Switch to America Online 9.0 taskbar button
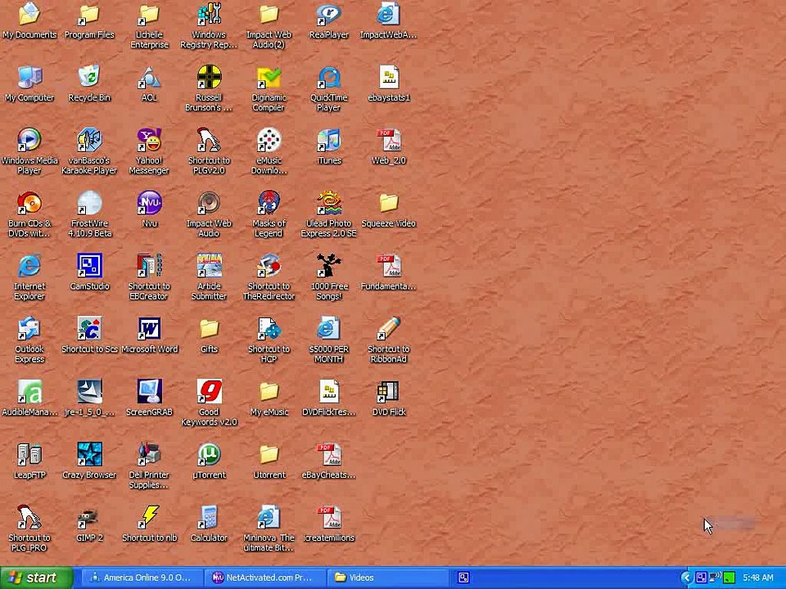Image resolution: width=786 pixels, height=589 pixels. tap(141, 578)
